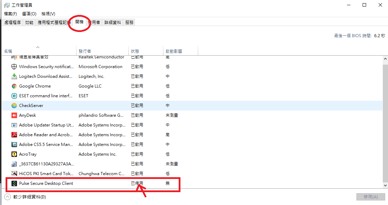Click the scrollbar up arrow
The height and width of the screenshot is (205, 388).
(385, 59)
